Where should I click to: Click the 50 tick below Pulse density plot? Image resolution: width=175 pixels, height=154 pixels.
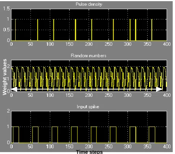point(31,44)
